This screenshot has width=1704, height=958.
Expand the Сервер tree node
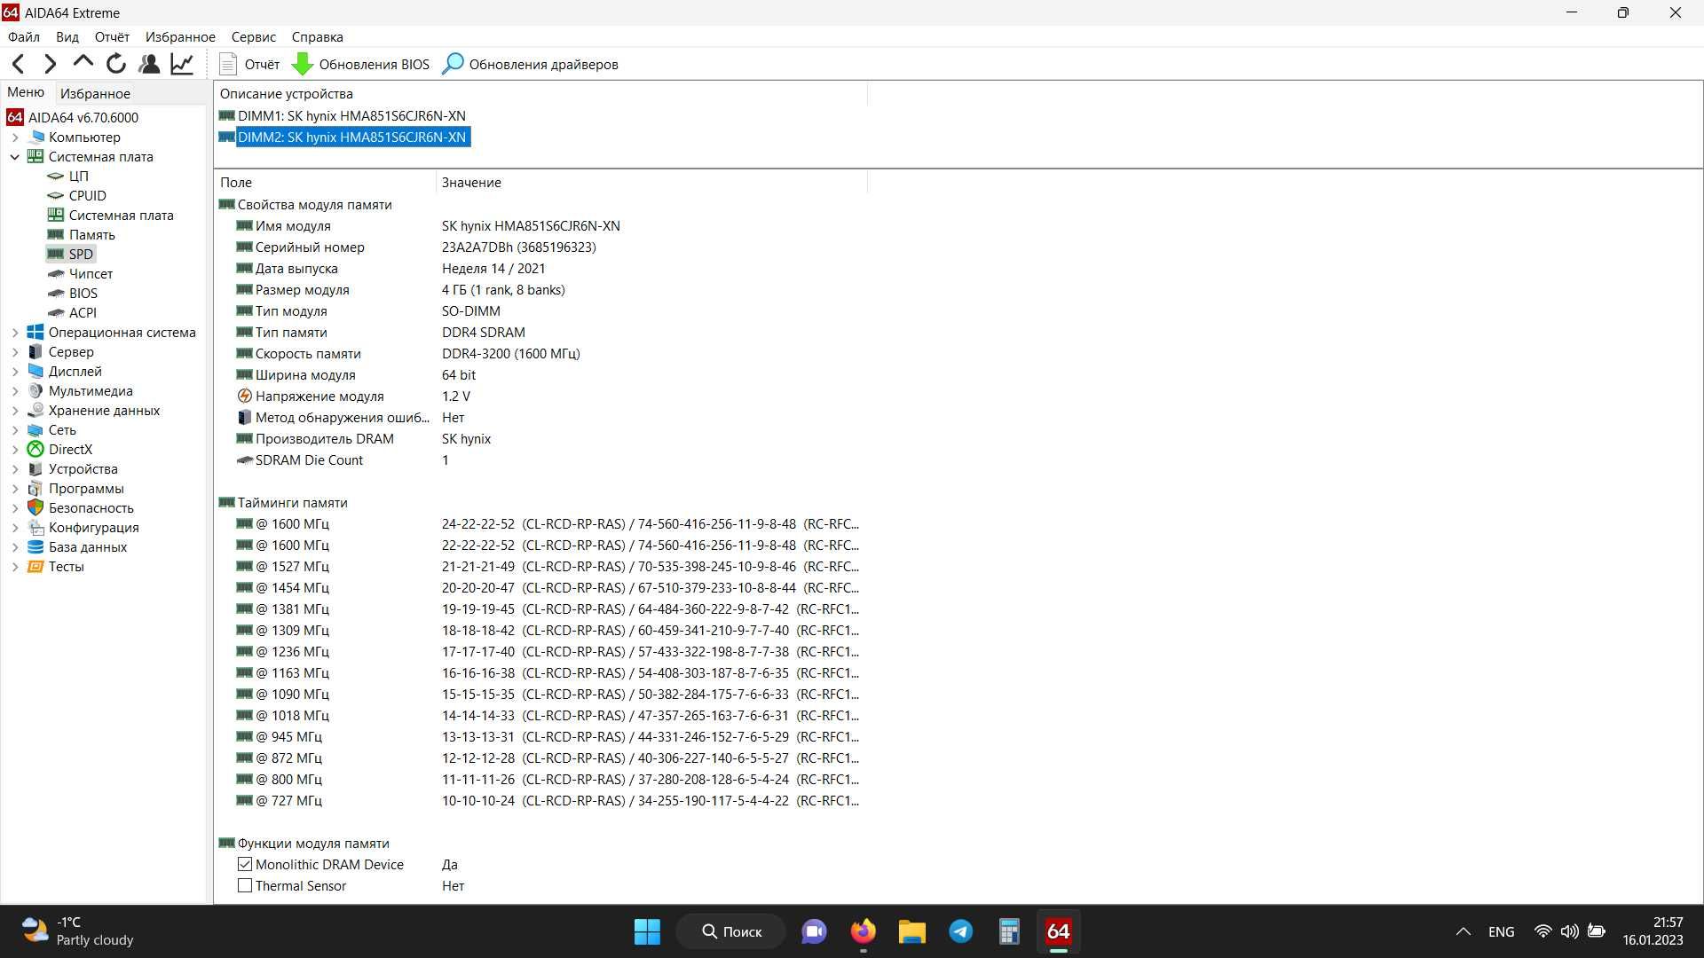(x=15, y=352)
